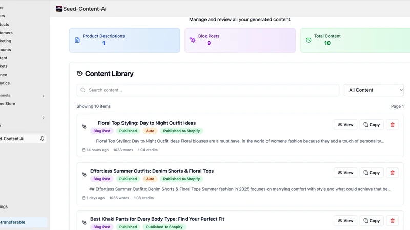
Task: Click Effortless Summer Outfits: Denim Shorts title
Action: 152,171
